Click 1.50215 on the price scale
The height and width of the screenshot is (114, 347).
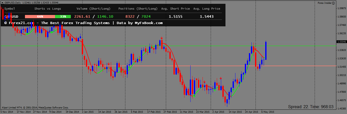342,75
